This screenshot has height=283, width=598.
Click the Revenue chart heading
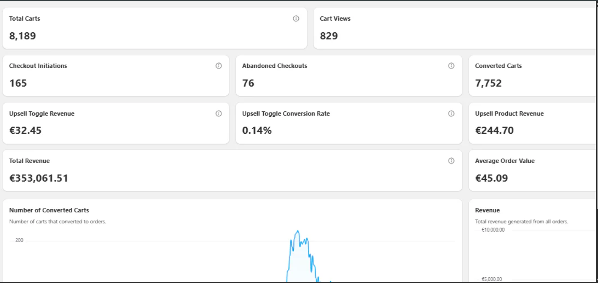point(487,210)
